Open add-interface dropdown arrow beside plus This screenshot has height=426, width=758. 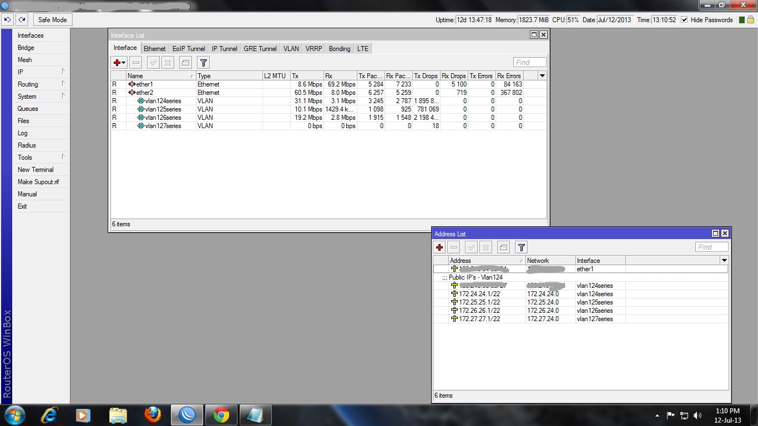coord(124,63)
